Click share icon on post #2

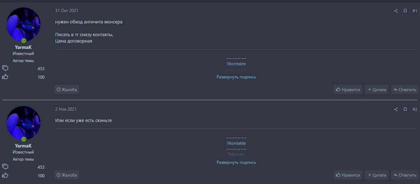coord(396,110)
